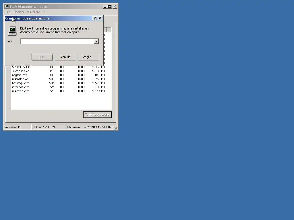Maximize the Task Manager window
Viewport: 294px width, 220px height.
[x=109, y=7]
